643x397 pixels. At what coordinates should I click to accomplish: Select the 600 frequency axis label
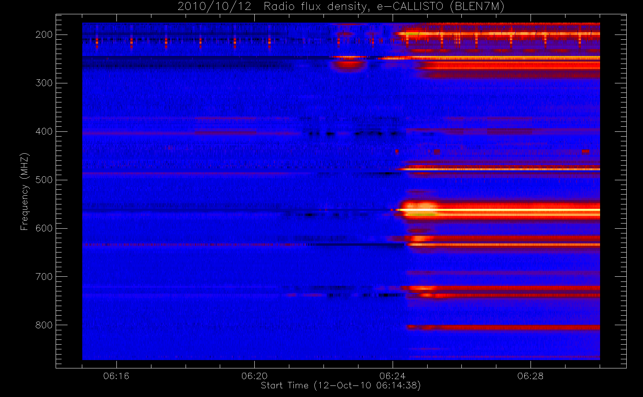coord(44,228)
